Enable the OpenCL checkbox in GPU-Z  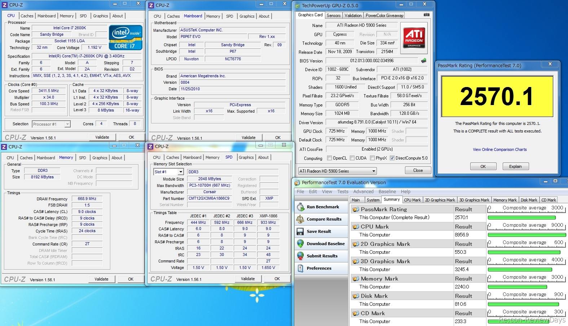[x=329, y=158]
